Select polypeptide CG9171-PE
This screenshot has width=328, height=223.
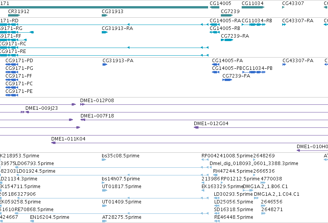12,95
